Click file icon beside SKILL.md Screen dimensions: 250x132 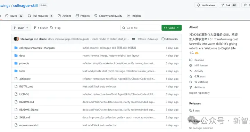[x=16, y=117]
